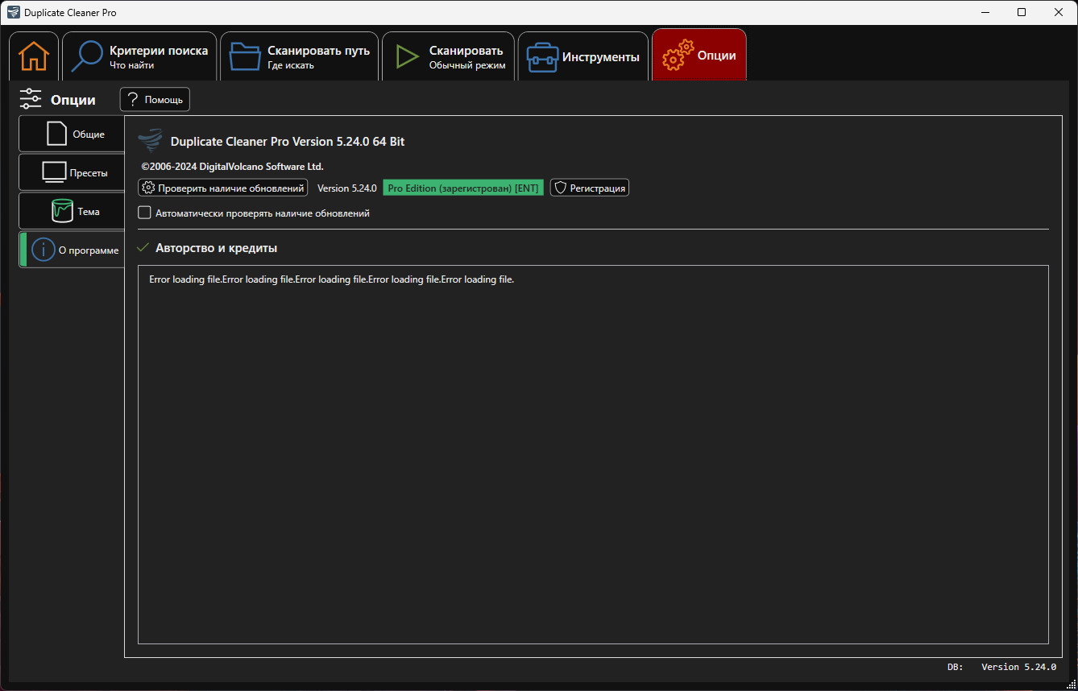Screen dimensions: 1078x691
Task: Click the Version 5.24.0 label beside update button
Action: (x=347, y=188)
